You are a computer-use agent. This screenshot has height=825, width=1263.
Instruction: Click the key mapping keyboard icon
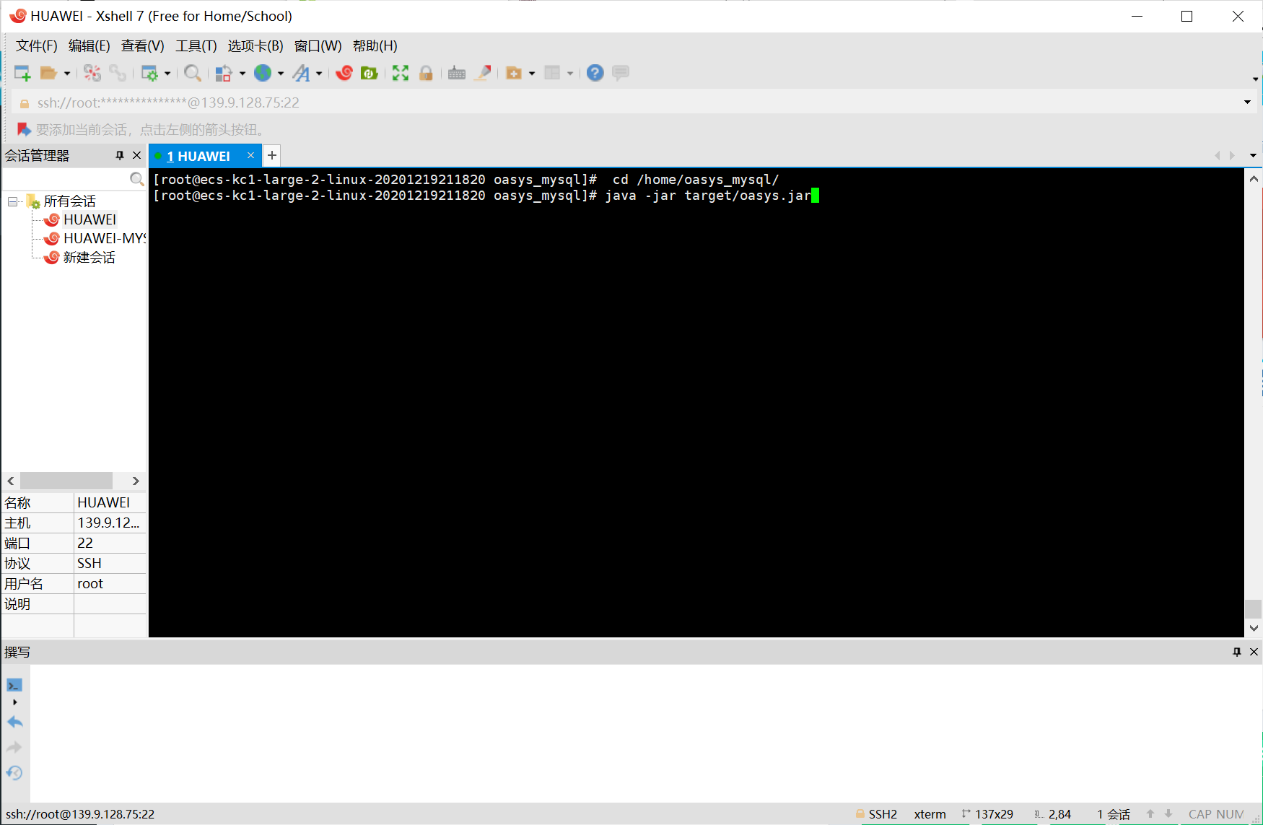click(x=457, y=73)
